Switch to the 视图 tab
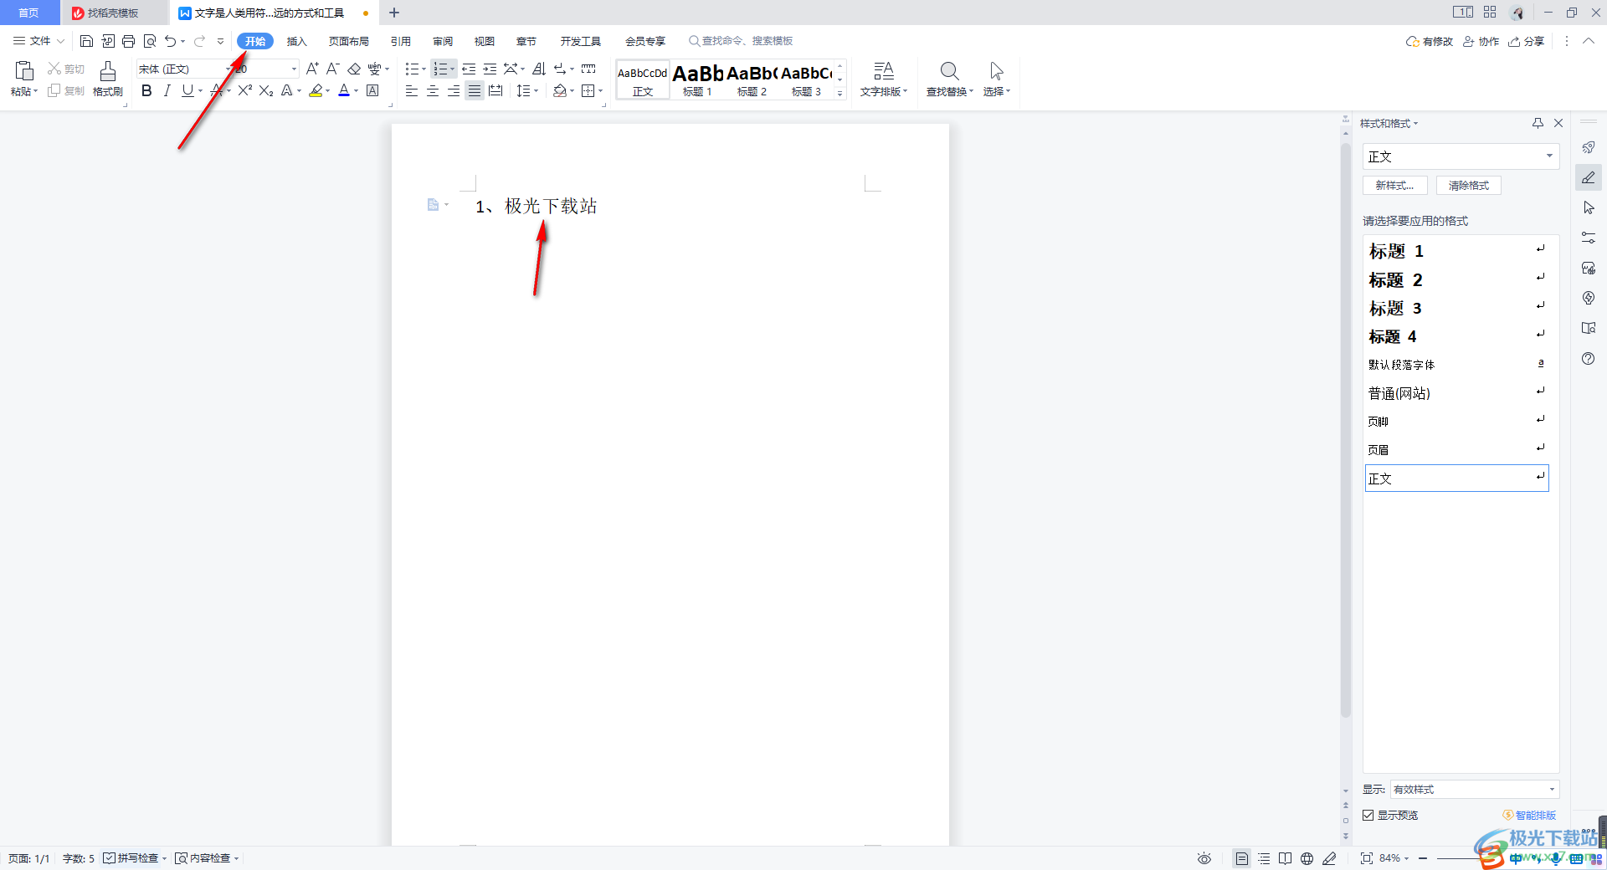 click(x=485, y=41)
